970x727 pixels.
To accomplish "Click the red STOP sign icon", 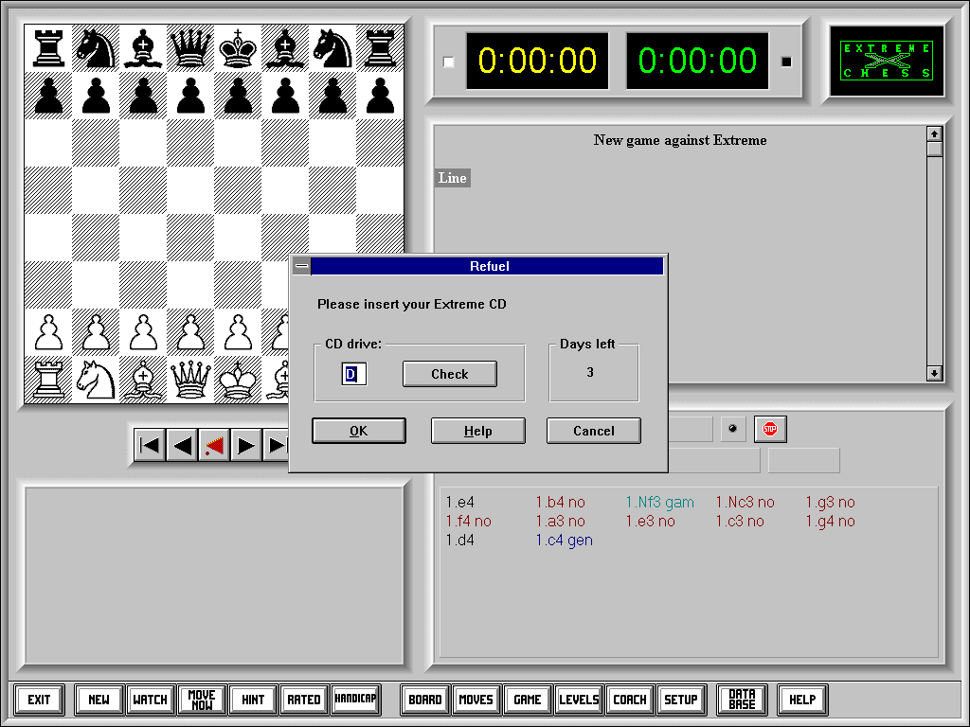I will [770, 429].
